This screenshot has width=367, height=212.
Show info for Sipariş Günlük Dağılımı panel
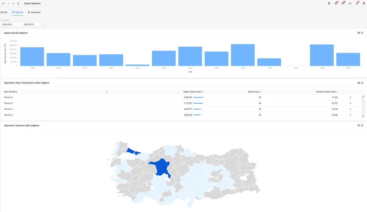click(362, 33)
